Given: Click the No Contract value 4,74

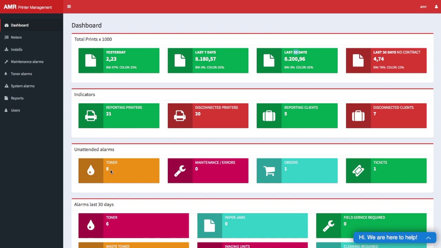Looking at the screenshot, I should tap(379, 59).
